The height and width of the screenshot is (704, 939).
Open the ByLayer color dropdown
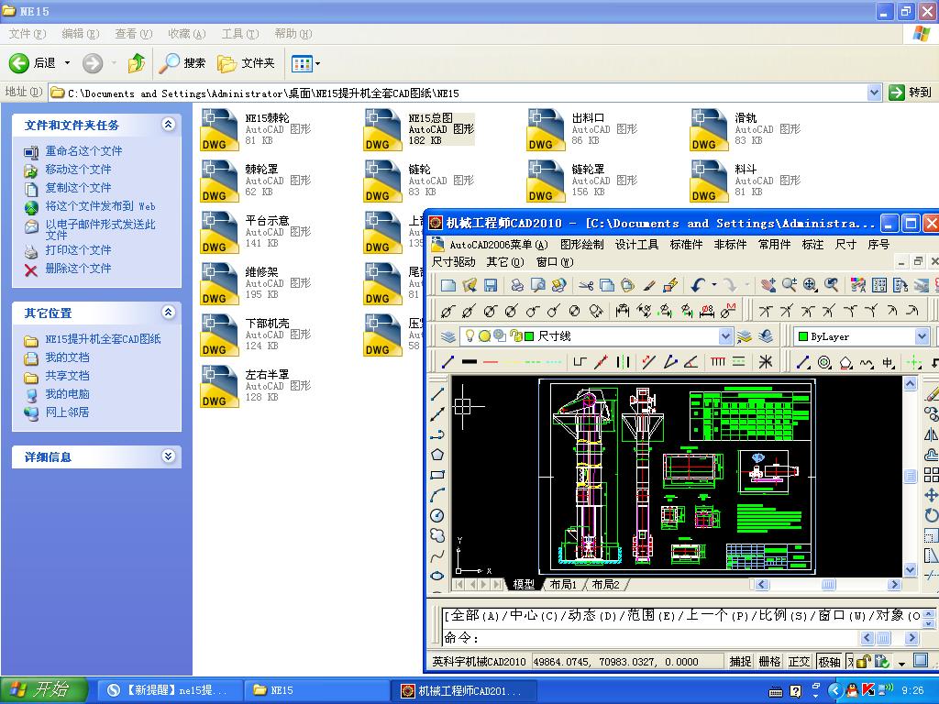(922, 335)
